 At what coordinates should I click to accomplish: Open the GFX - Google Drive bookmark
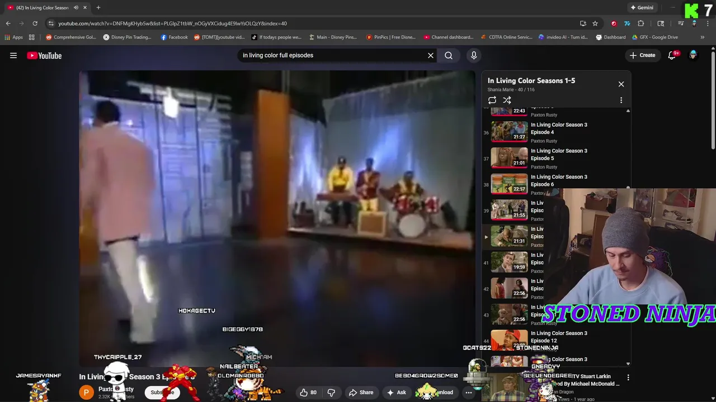pos(655,37)
